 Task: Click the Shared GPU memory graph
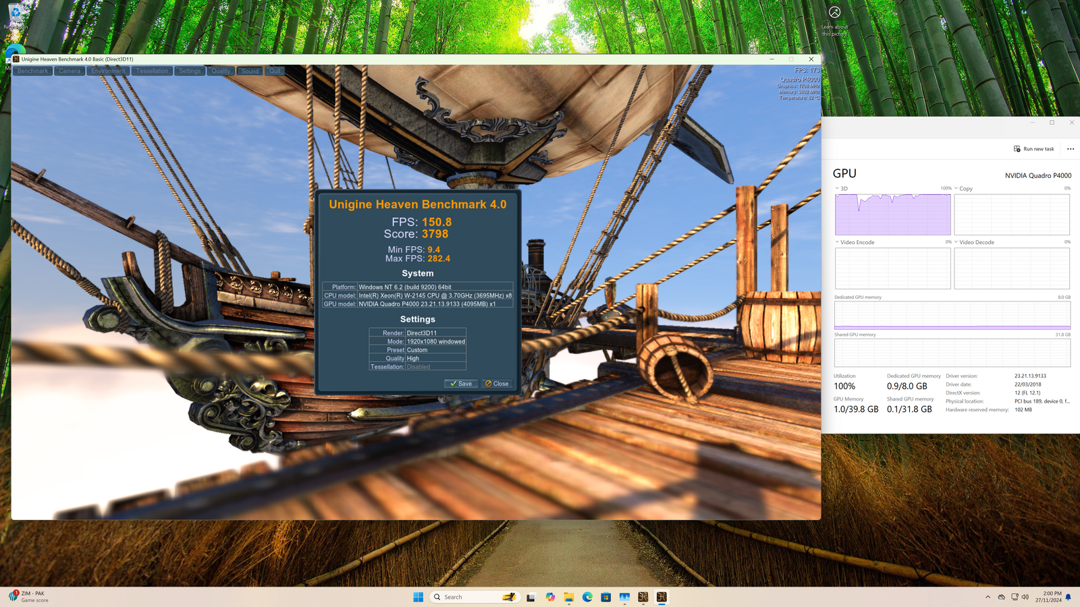coord(952,353)
